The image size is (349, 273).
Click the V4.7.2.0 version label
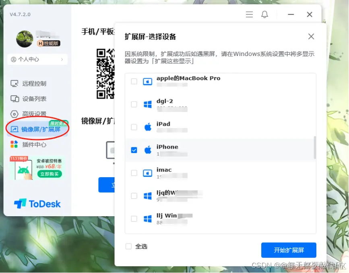click(x=20, y=14)
